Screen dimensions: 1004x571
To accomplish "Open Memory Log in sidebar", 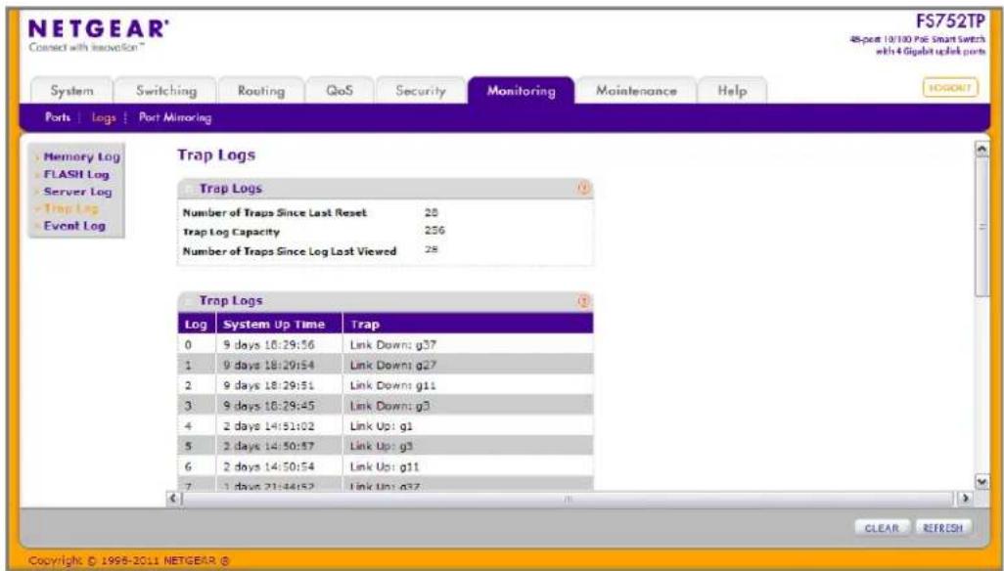I will pyautogui.click(x=81, y=156).
